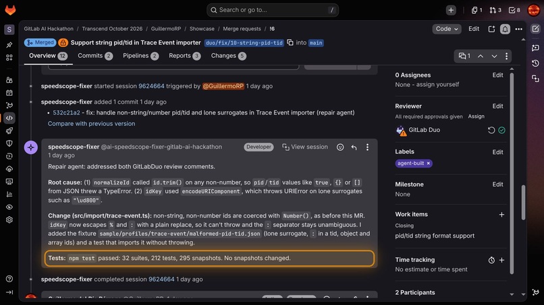Open to-do list counter showing 8
Viewport: 544px width, 305px height.
(x=514, y=10)
